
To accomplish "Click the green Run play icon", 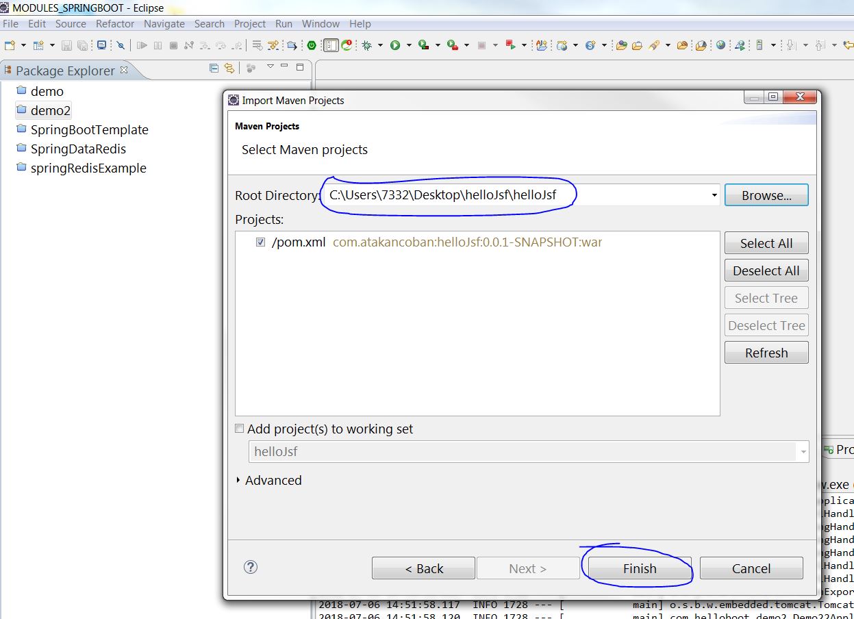I will pyautogui.click(x=395, y=46).
